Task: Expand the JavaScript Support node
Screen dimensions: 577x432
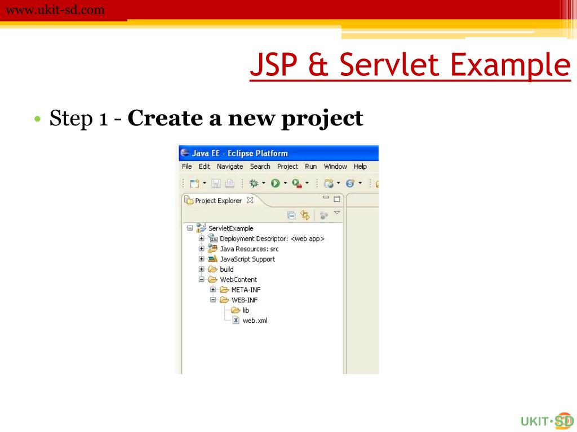Action: click(201, 259)
